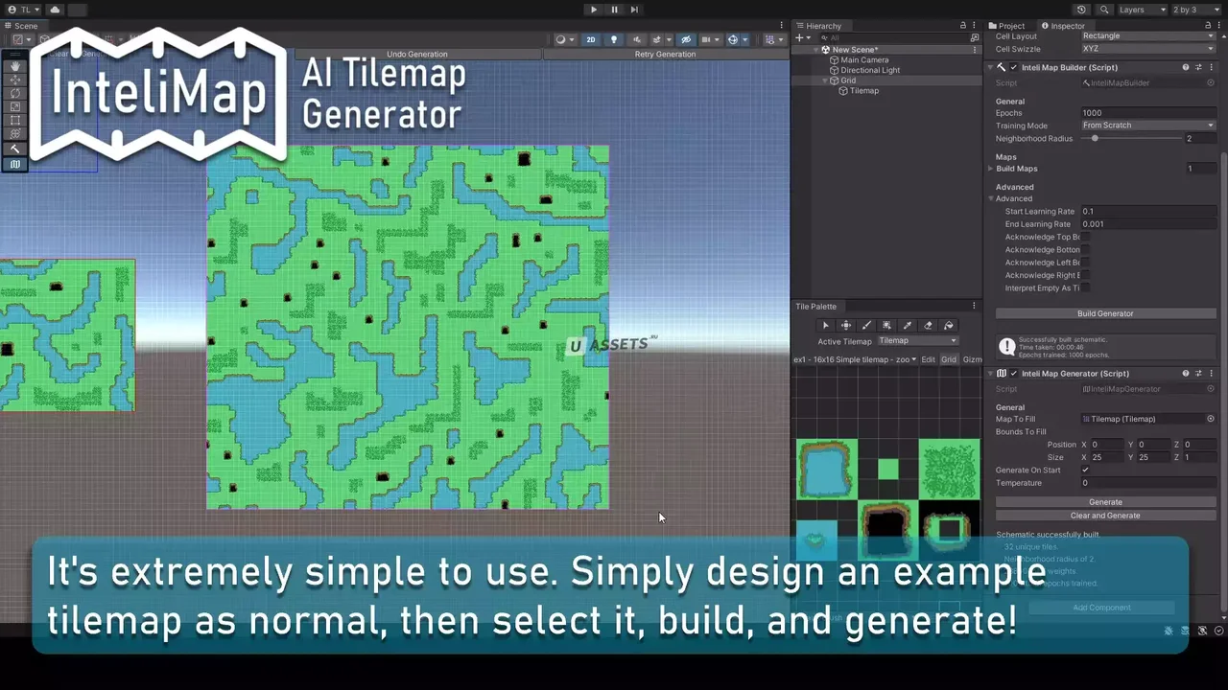Switch to the Project tab
1228x690 pixels.
(x=1006, y=26)
